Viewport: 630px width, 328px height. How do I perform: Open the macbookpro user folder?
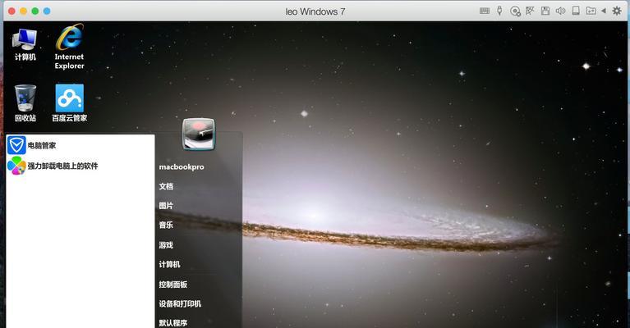click(x=182, y=166)
